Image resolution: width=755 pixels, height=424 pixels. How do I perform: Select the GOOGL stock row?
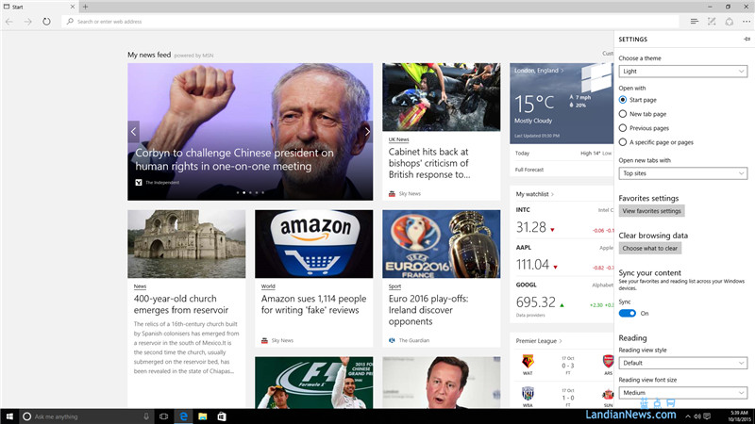point(563,297)
